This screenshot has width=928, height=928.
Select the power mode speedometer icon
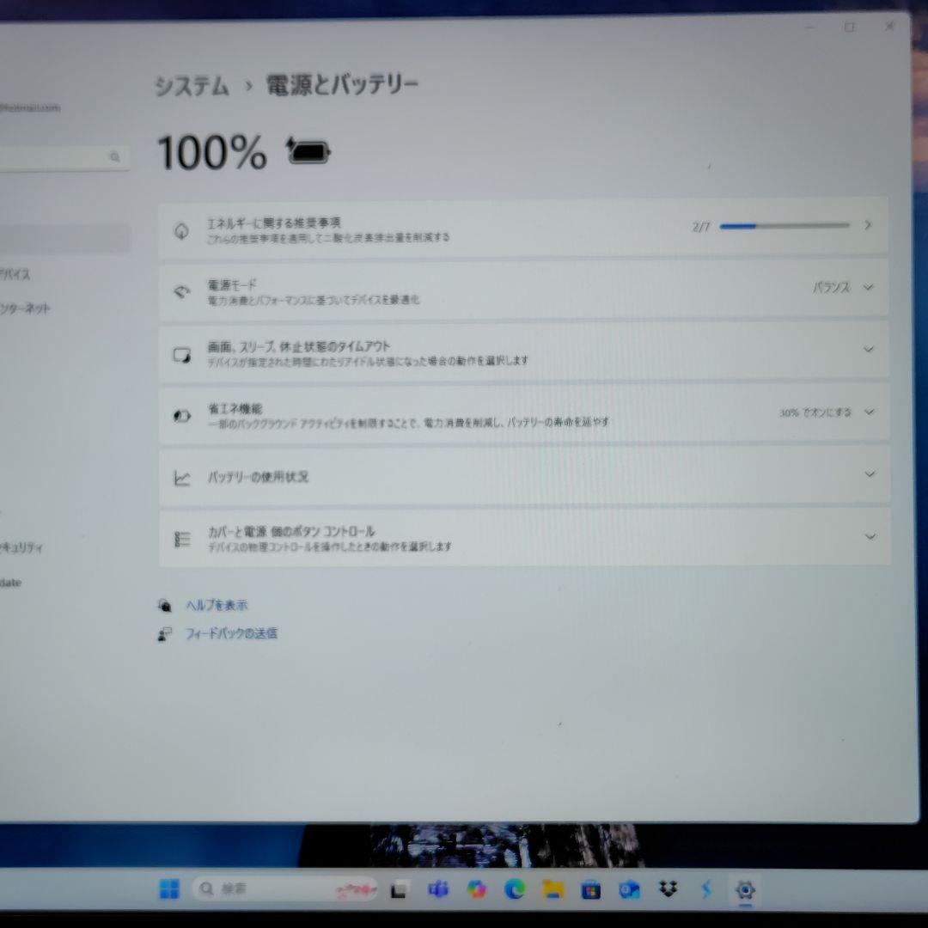coord(181,292)
